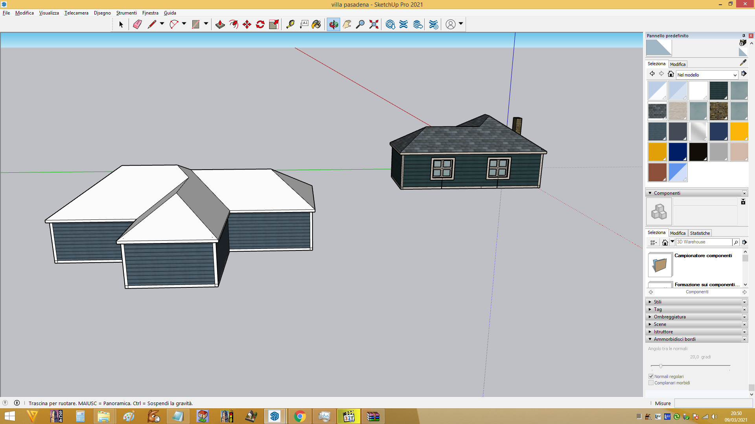Switch to materials Modifica tab

coord(678,64)
